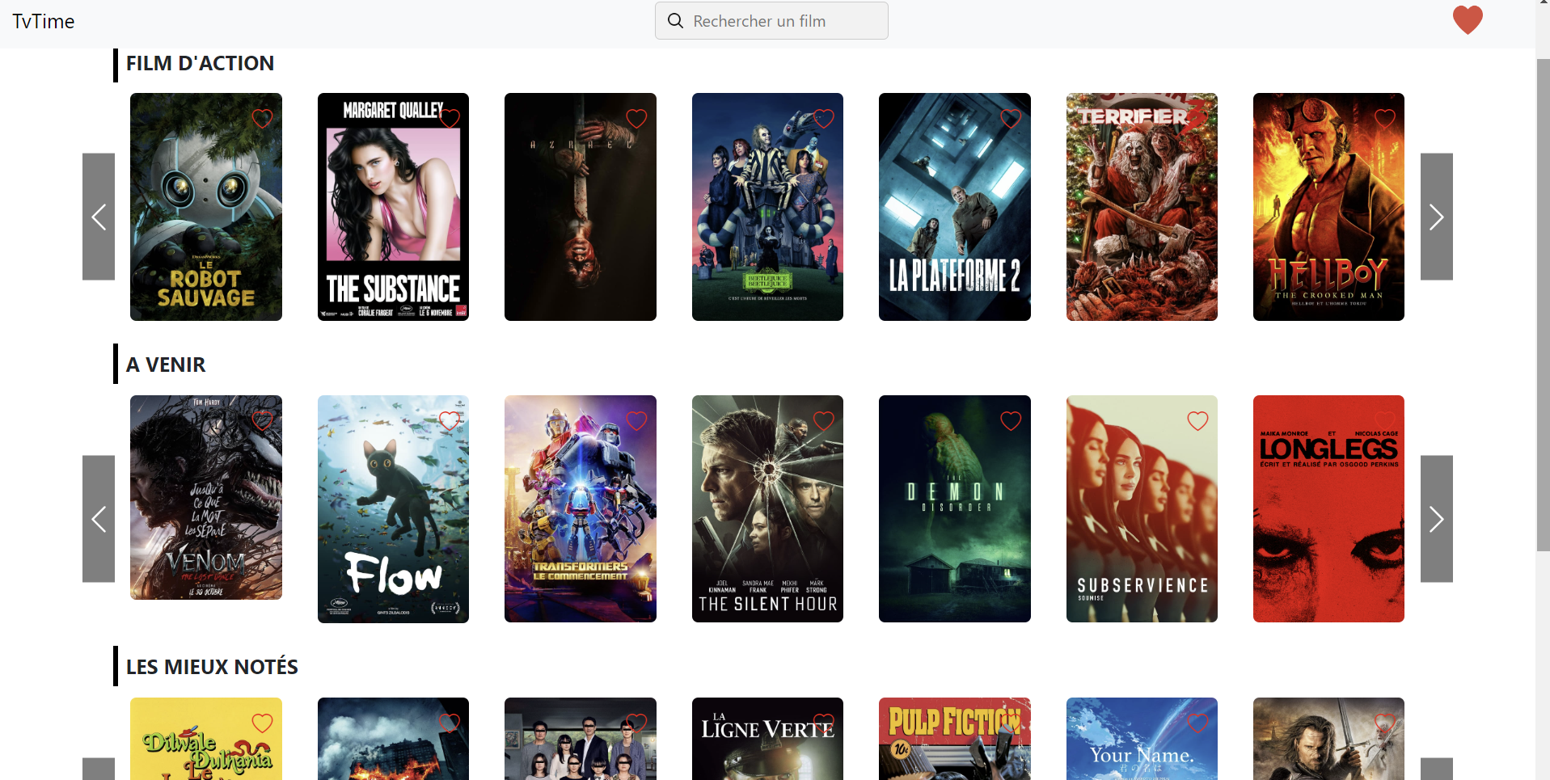Heart the Transformers Le Commencement poster
Viewport: 1550px width, 780px height.
(x=636, y=420)
